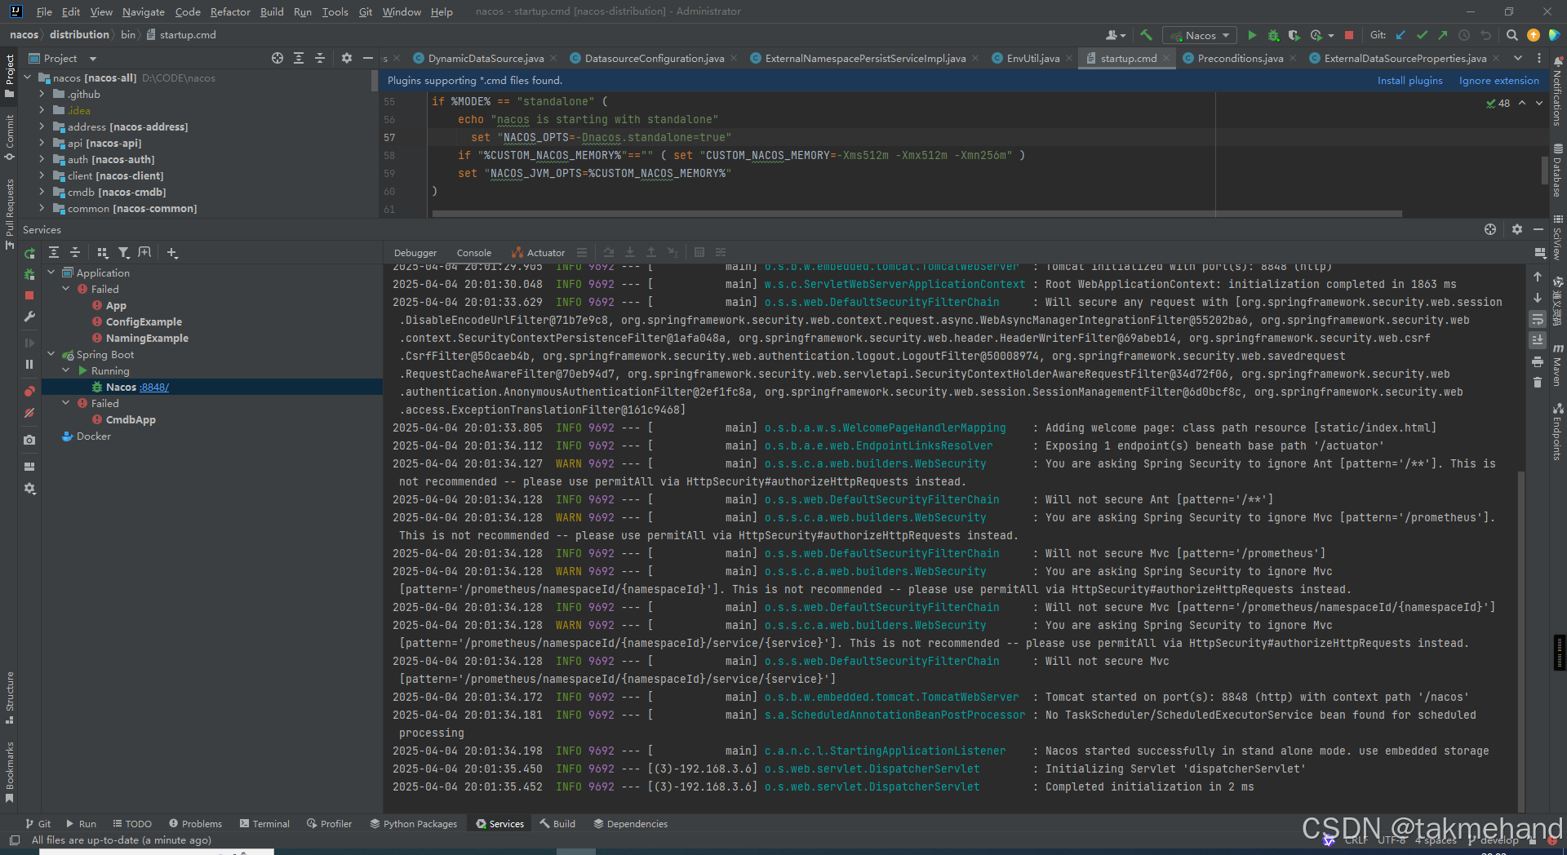Viewport: 1567px width, 855px height.
Task: Toggle Database tool window
Action: point(1558,171)
